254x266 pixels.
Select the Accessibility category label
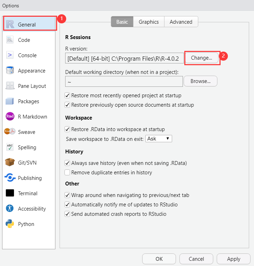point(32,209)
